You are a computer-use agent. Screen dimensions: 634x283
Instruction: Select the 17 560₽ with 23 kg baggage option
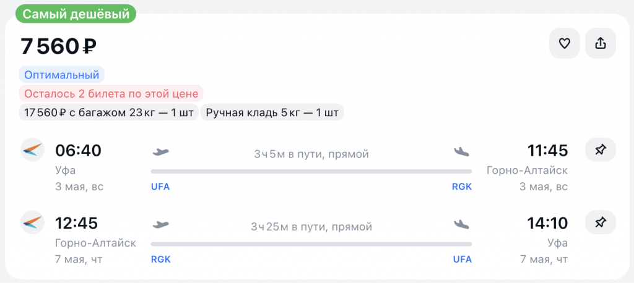tap(108, 112)
